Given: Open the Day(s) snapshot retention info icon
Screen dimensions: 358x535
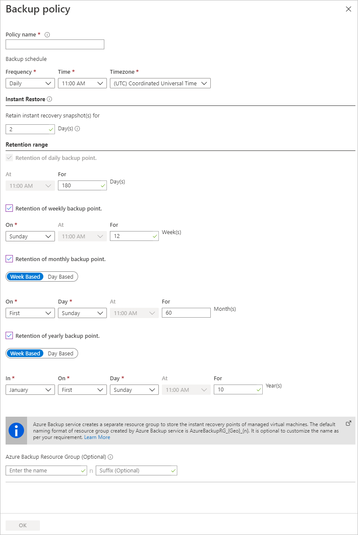Looking at the screenshot, I should (78, 128).
